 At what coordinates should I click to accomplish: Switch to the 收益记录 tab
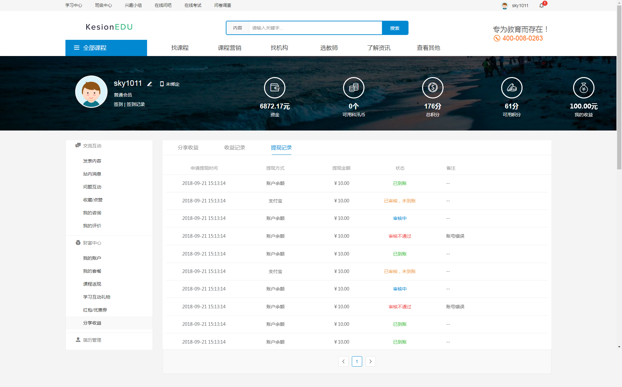pyautogui.click(x=235, y=148)
